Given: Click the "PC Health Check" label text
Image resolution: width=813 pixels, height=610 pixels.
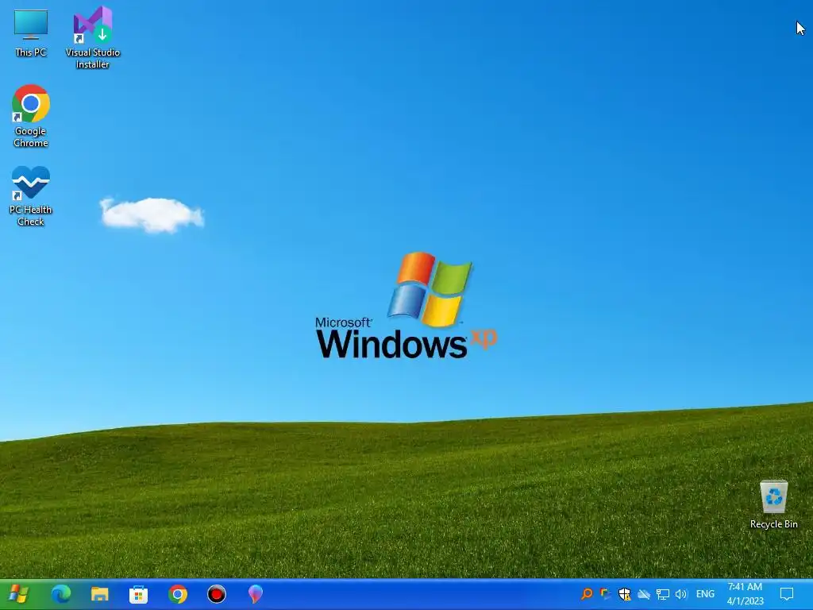Looking at the screenshot, I should [31, 216].
